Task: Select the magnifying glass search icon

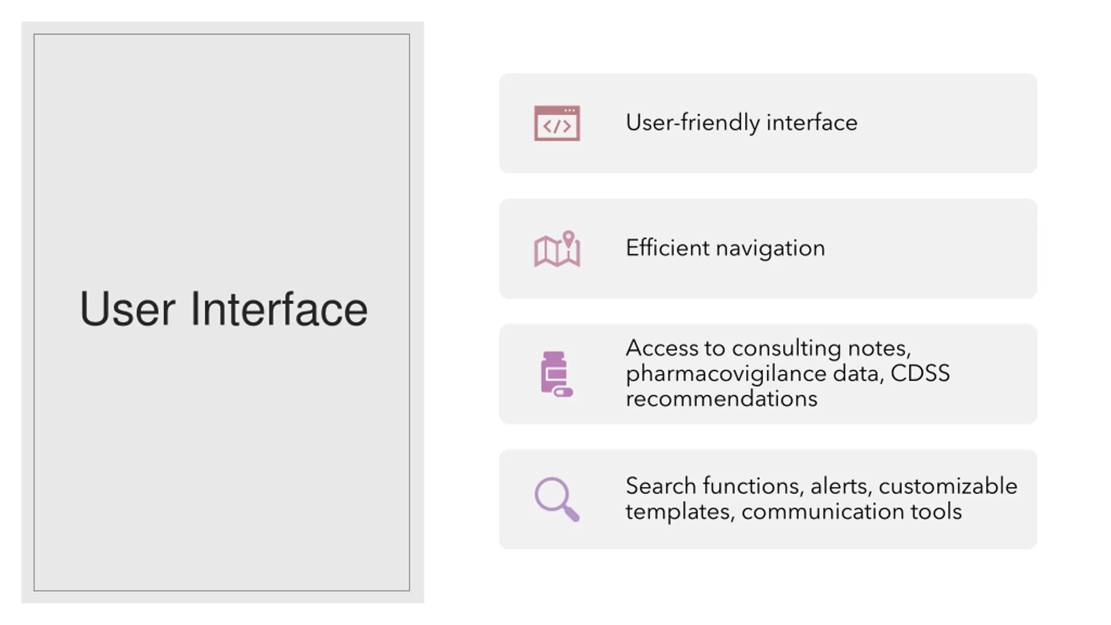Action: click(x=557, y=500)
